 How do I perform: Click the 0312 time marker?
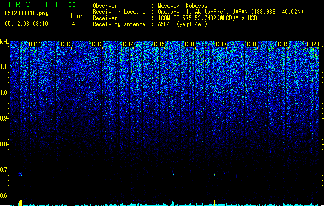66,44
